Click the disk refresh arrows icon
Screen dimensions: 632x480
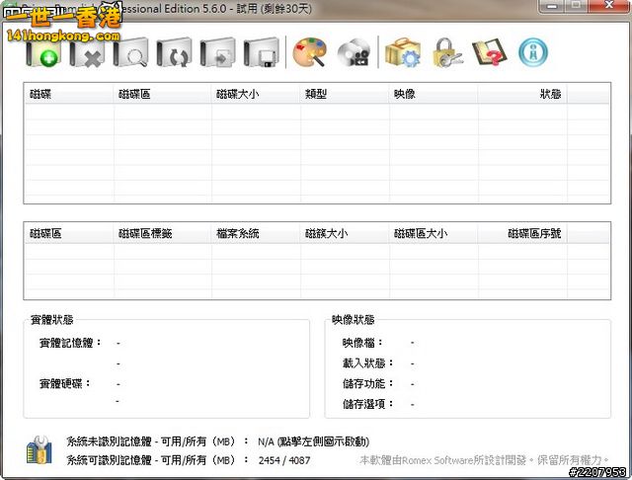[176, 52]
